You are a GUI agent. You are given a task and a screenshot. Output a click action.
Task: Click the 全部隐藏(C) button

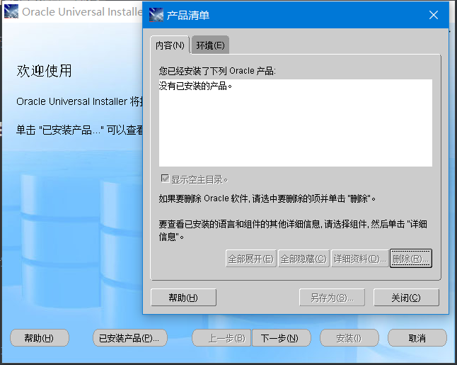click(303, 259)
